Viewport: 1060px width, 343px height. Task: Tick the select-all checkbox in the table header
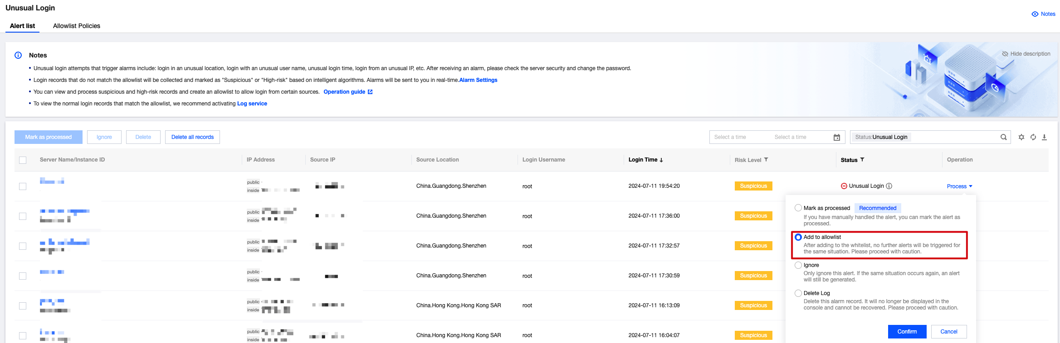coord(23,160)
